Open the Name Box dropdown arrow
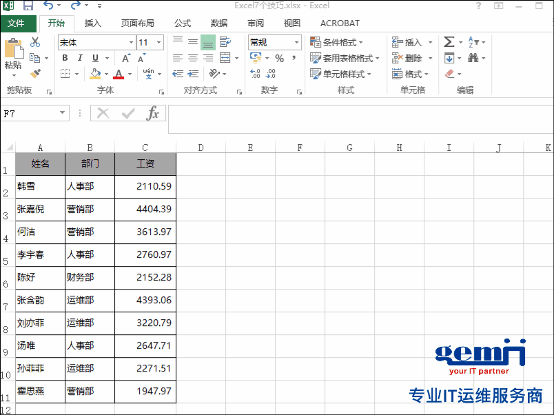This screenshot has height=415, width=554. pos(63,114)
